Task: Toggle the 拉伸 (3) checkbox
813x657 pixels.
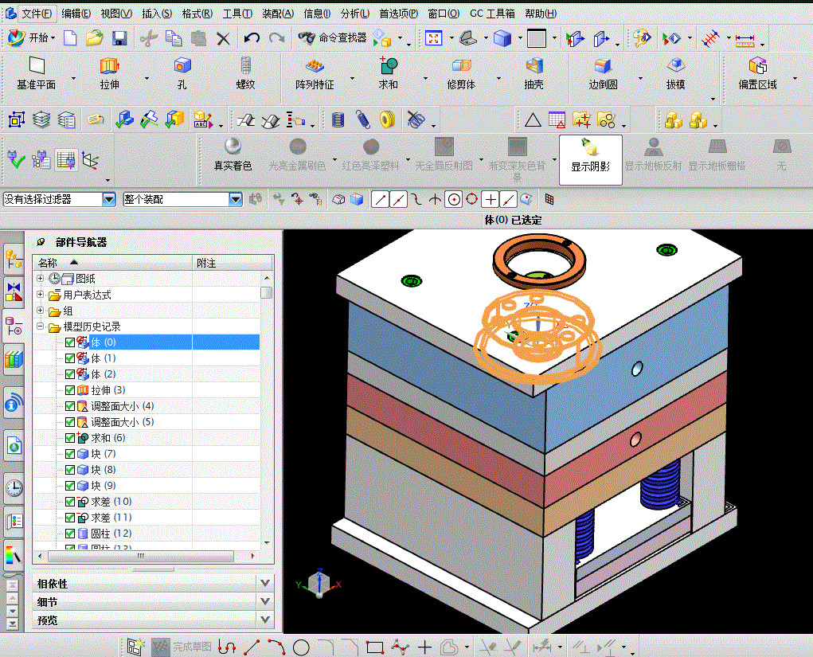Action: click(x=70, y=390)
